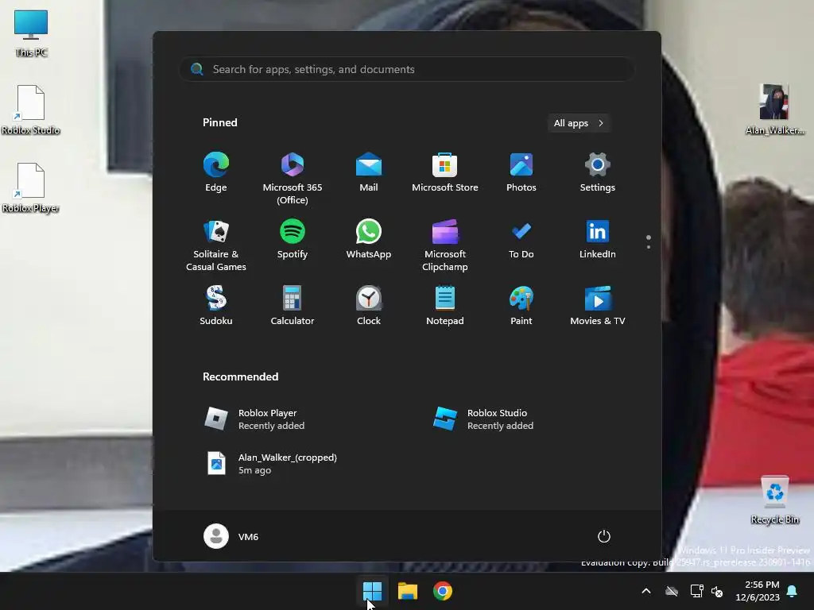Select Alan_Walker image on desktop

point(774,110)
